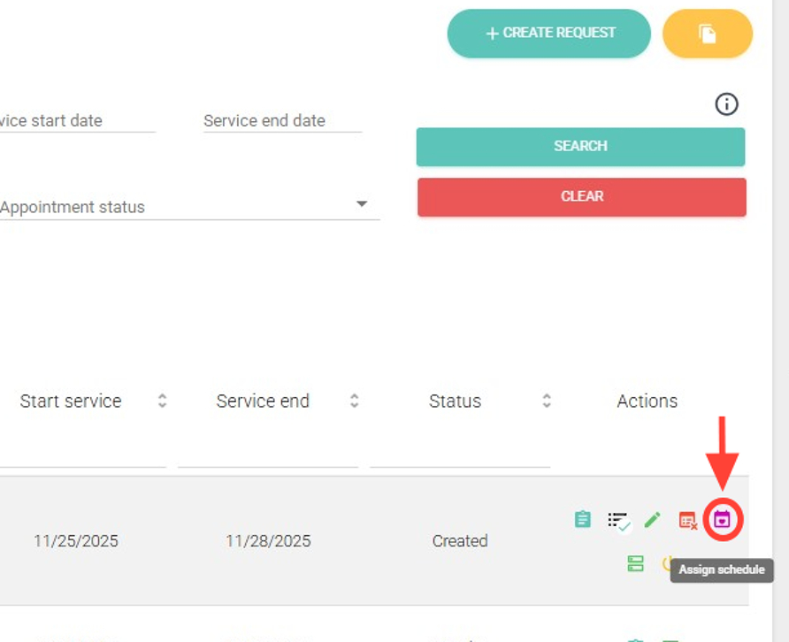Click the Service end date field
This screenshot has width=789, height=642.
(x=282, y=121)
